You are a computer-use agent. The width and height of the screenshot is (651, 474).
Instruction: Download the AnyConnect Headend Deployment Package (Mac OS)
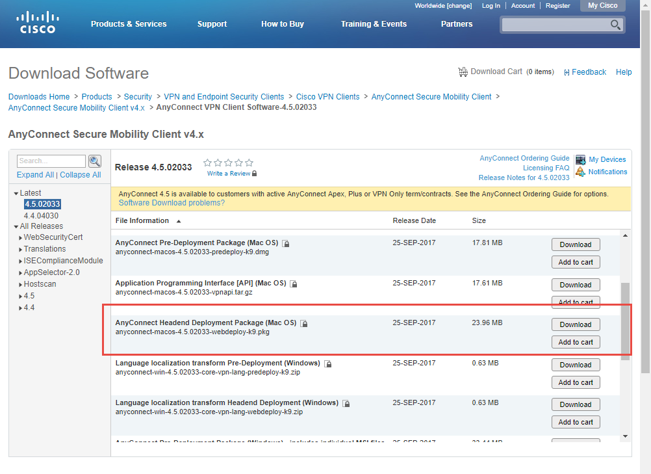coord(576,324)
